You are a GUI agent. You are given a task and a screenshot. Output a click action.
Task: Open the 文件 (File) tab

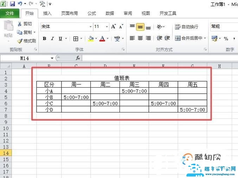(10, 13)
